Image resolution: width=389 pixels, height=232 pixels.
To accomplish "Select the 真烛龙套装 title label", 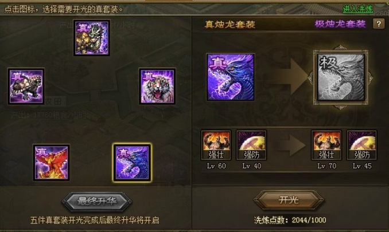I will coord(230,24).
